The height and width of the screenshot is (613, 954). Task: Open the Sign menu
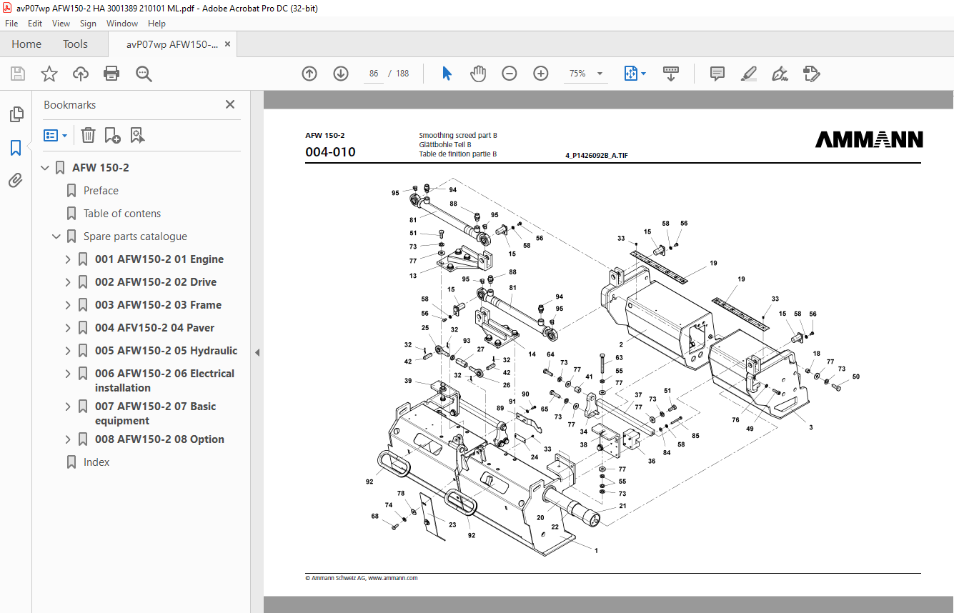(88, 24)
